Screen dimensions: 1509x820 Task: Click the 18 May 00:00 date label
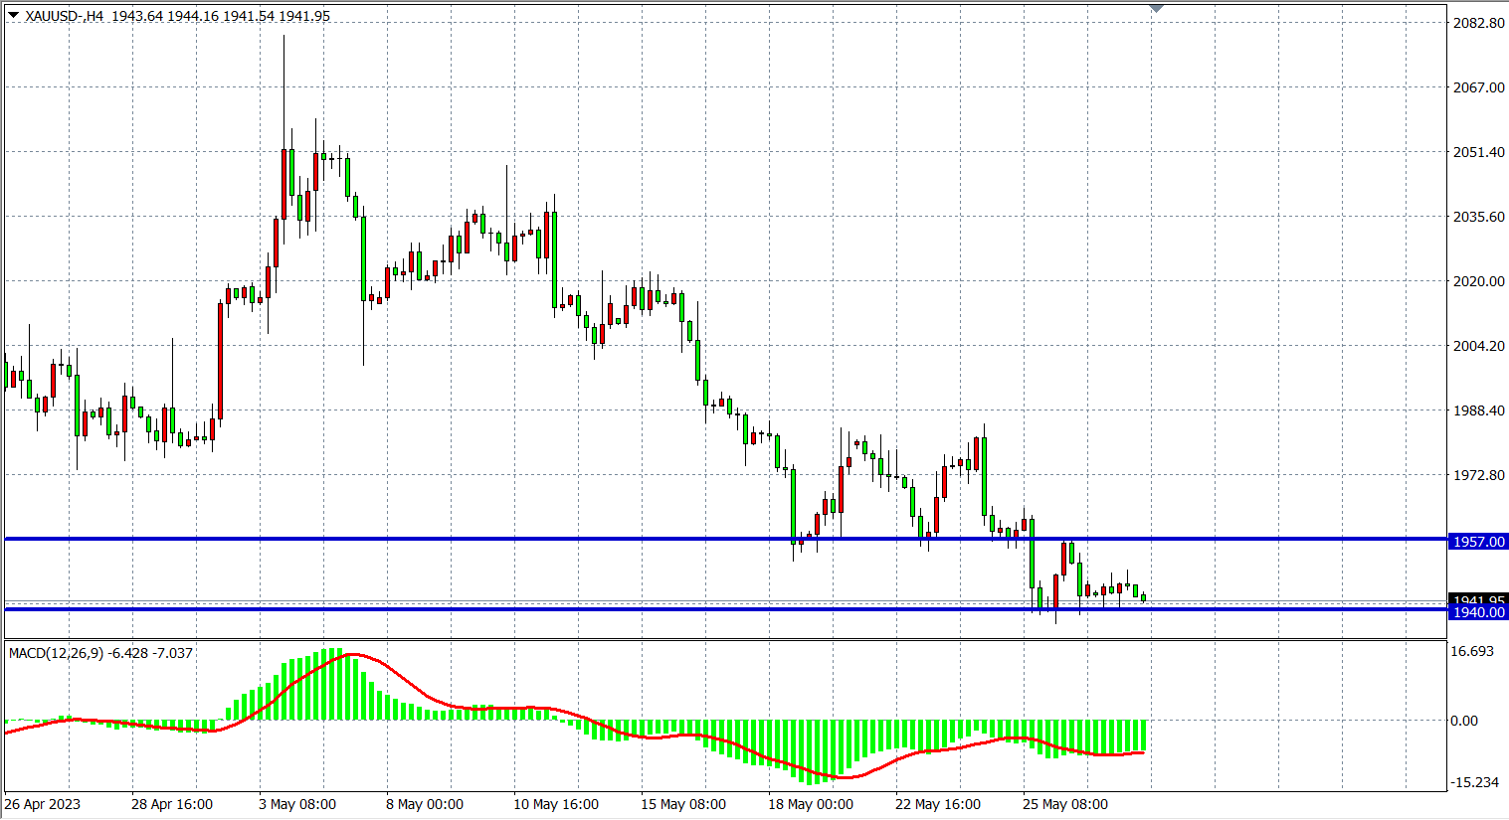(x=811, y=804)
